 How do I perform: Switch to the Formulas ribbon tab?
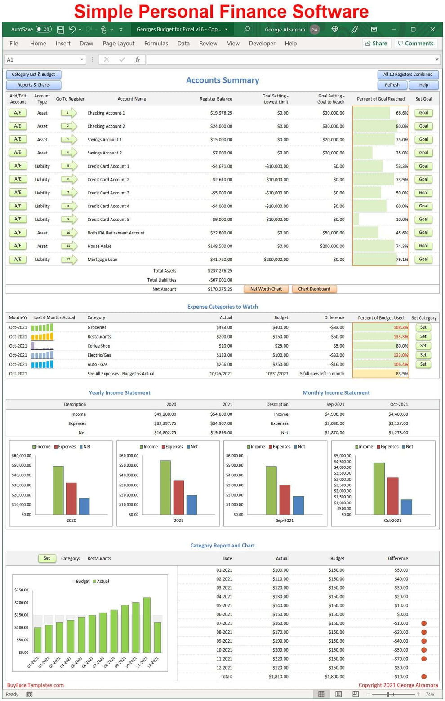tap(156, 43)
